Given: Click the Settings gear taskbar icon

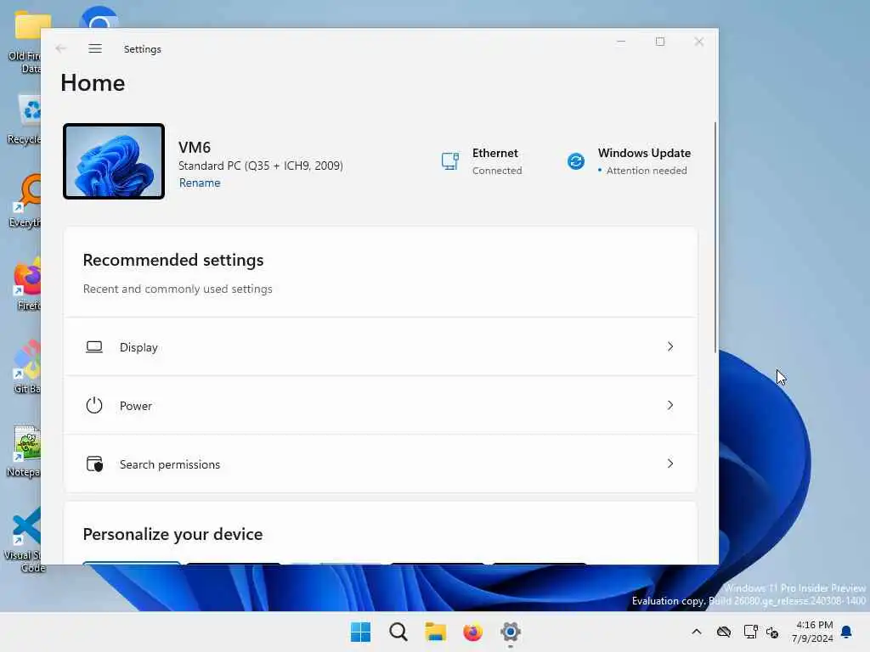Looking at the screenshot, I should click(511, 632).
